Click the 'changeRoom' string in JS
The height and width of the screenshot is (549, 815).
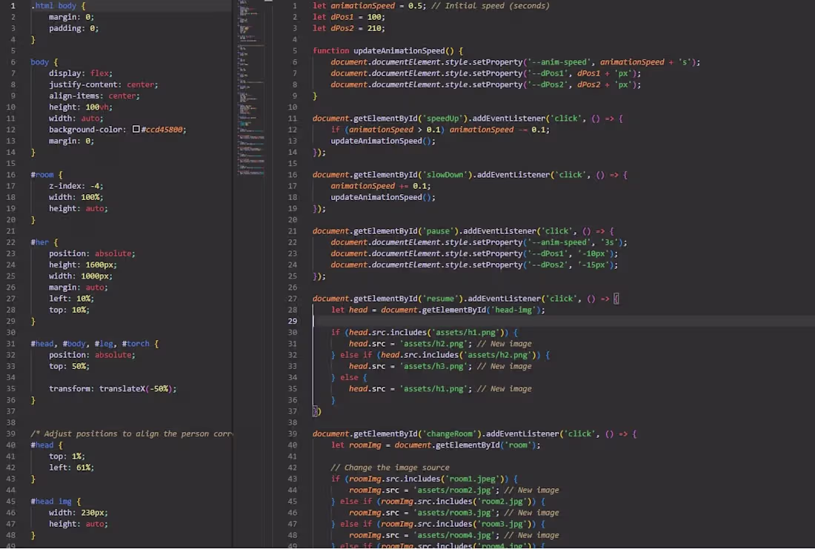click(x=451, y=433)
